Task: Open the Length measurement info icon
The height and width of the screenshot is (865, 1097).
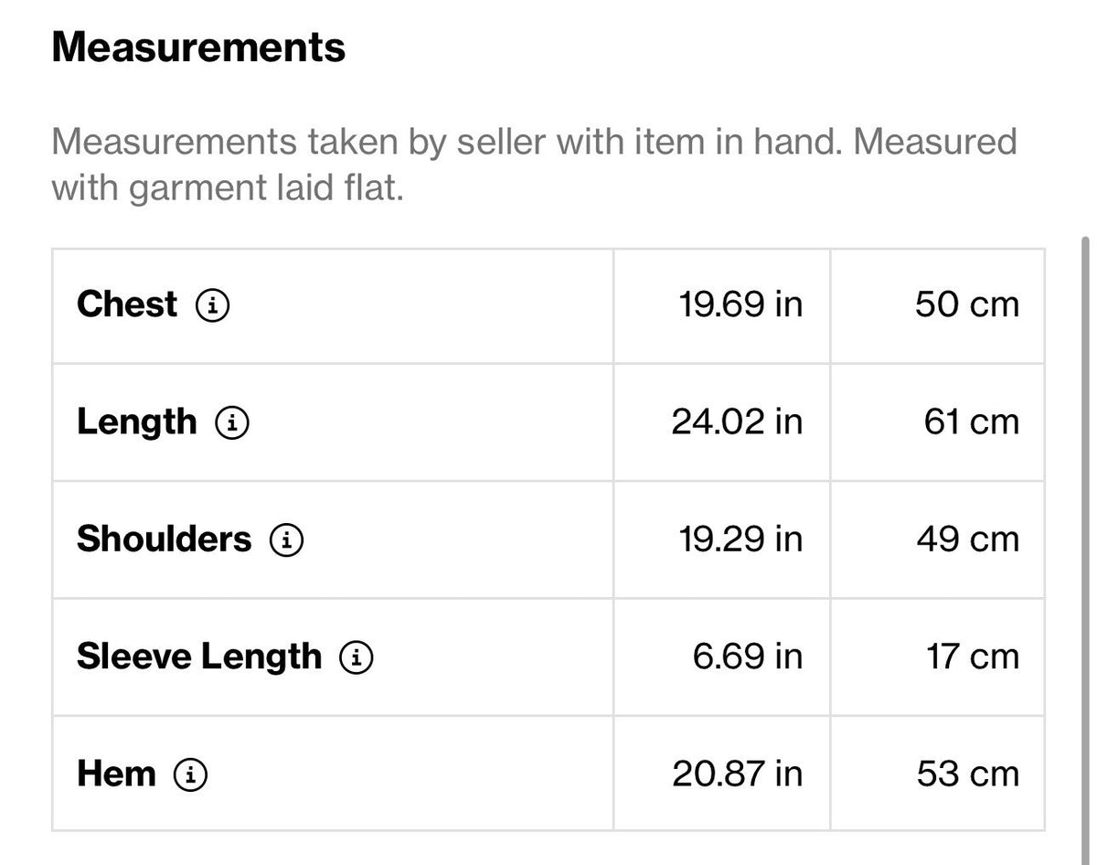Action: click(x=232, y=422)
